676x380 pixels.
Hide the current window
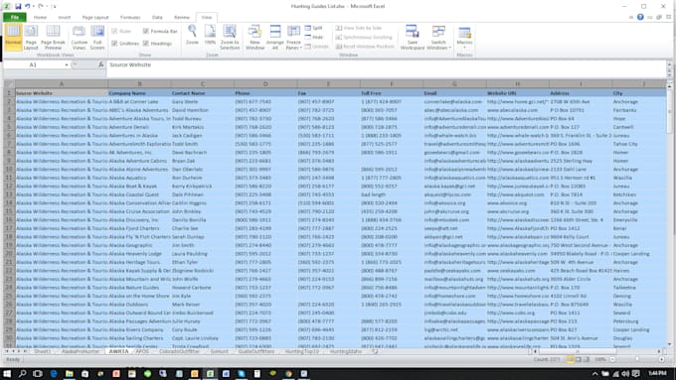tap(314, 37)
